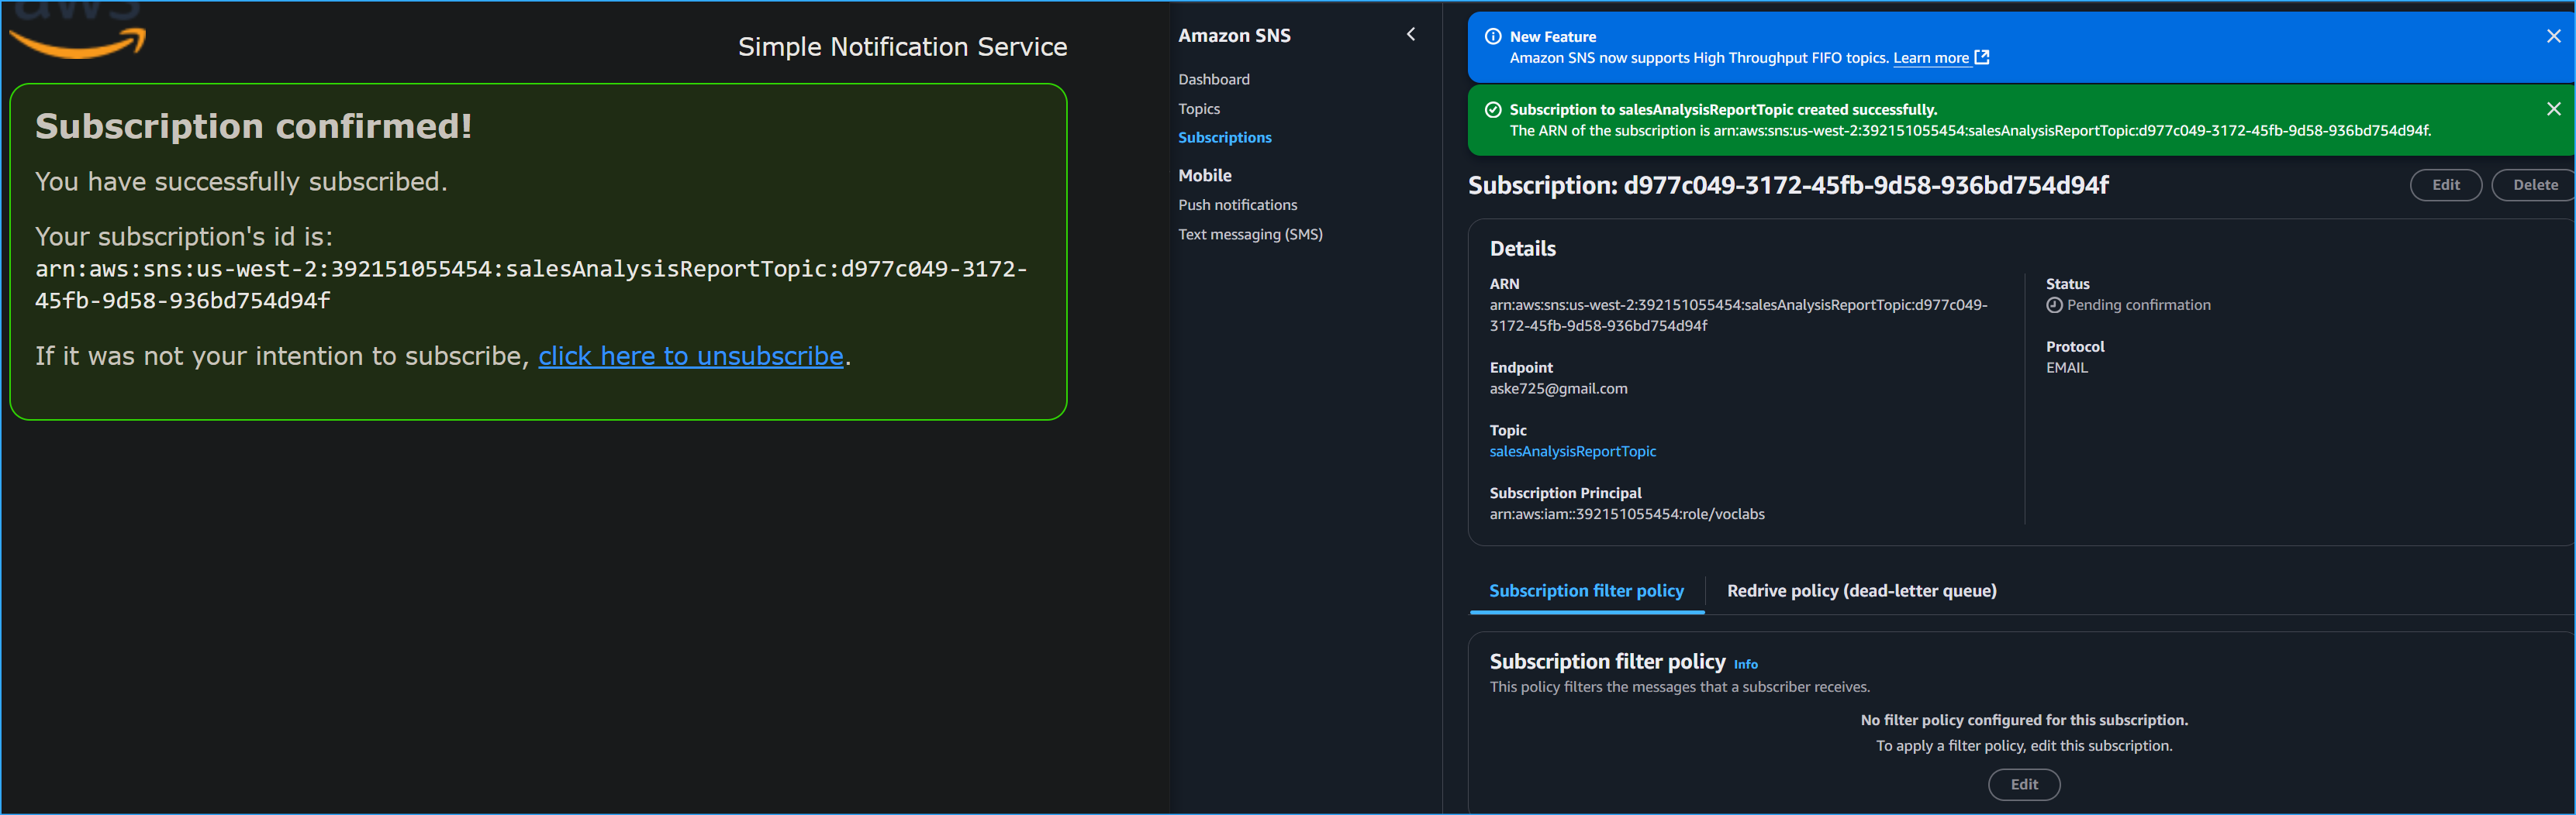Screen dimensions: 2576x815
Task: Switch to Redrive policy (dead-letter queue) tab
Action: click(x=1861, y=591)
